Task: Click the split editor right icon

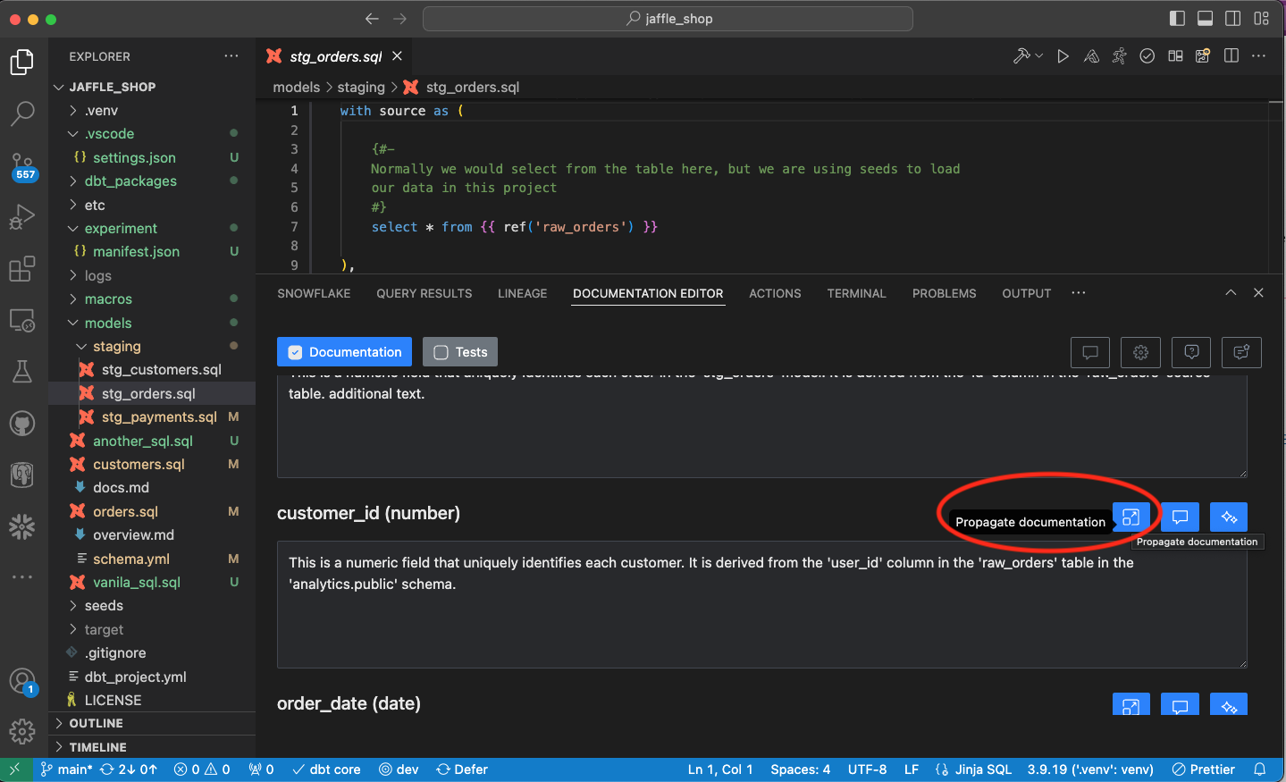Action: 1231,56
